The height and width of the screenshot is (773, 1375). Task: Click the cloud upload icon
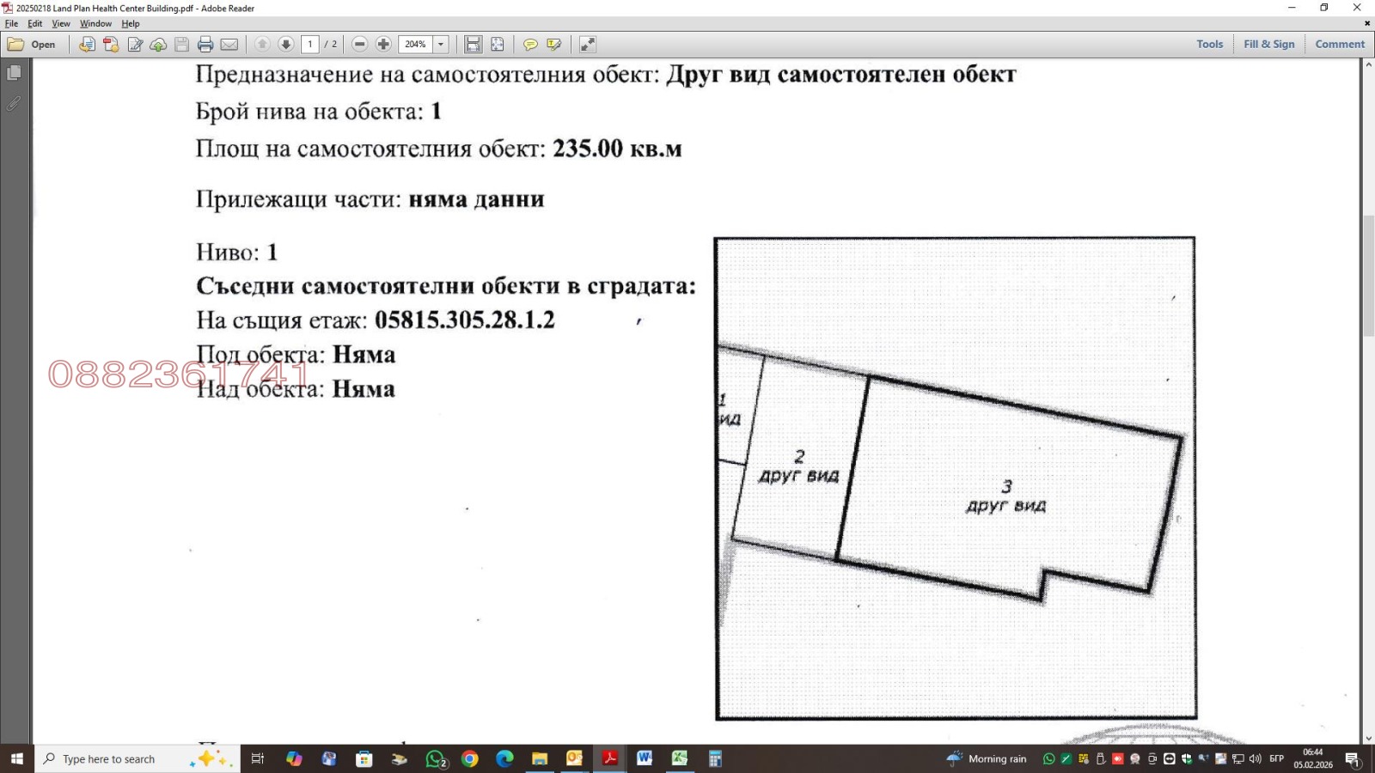[158, 45]
